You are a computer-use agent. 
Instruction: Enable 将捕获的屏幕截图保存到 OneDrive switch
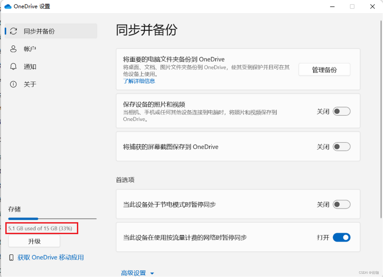(x=341, y=147)
